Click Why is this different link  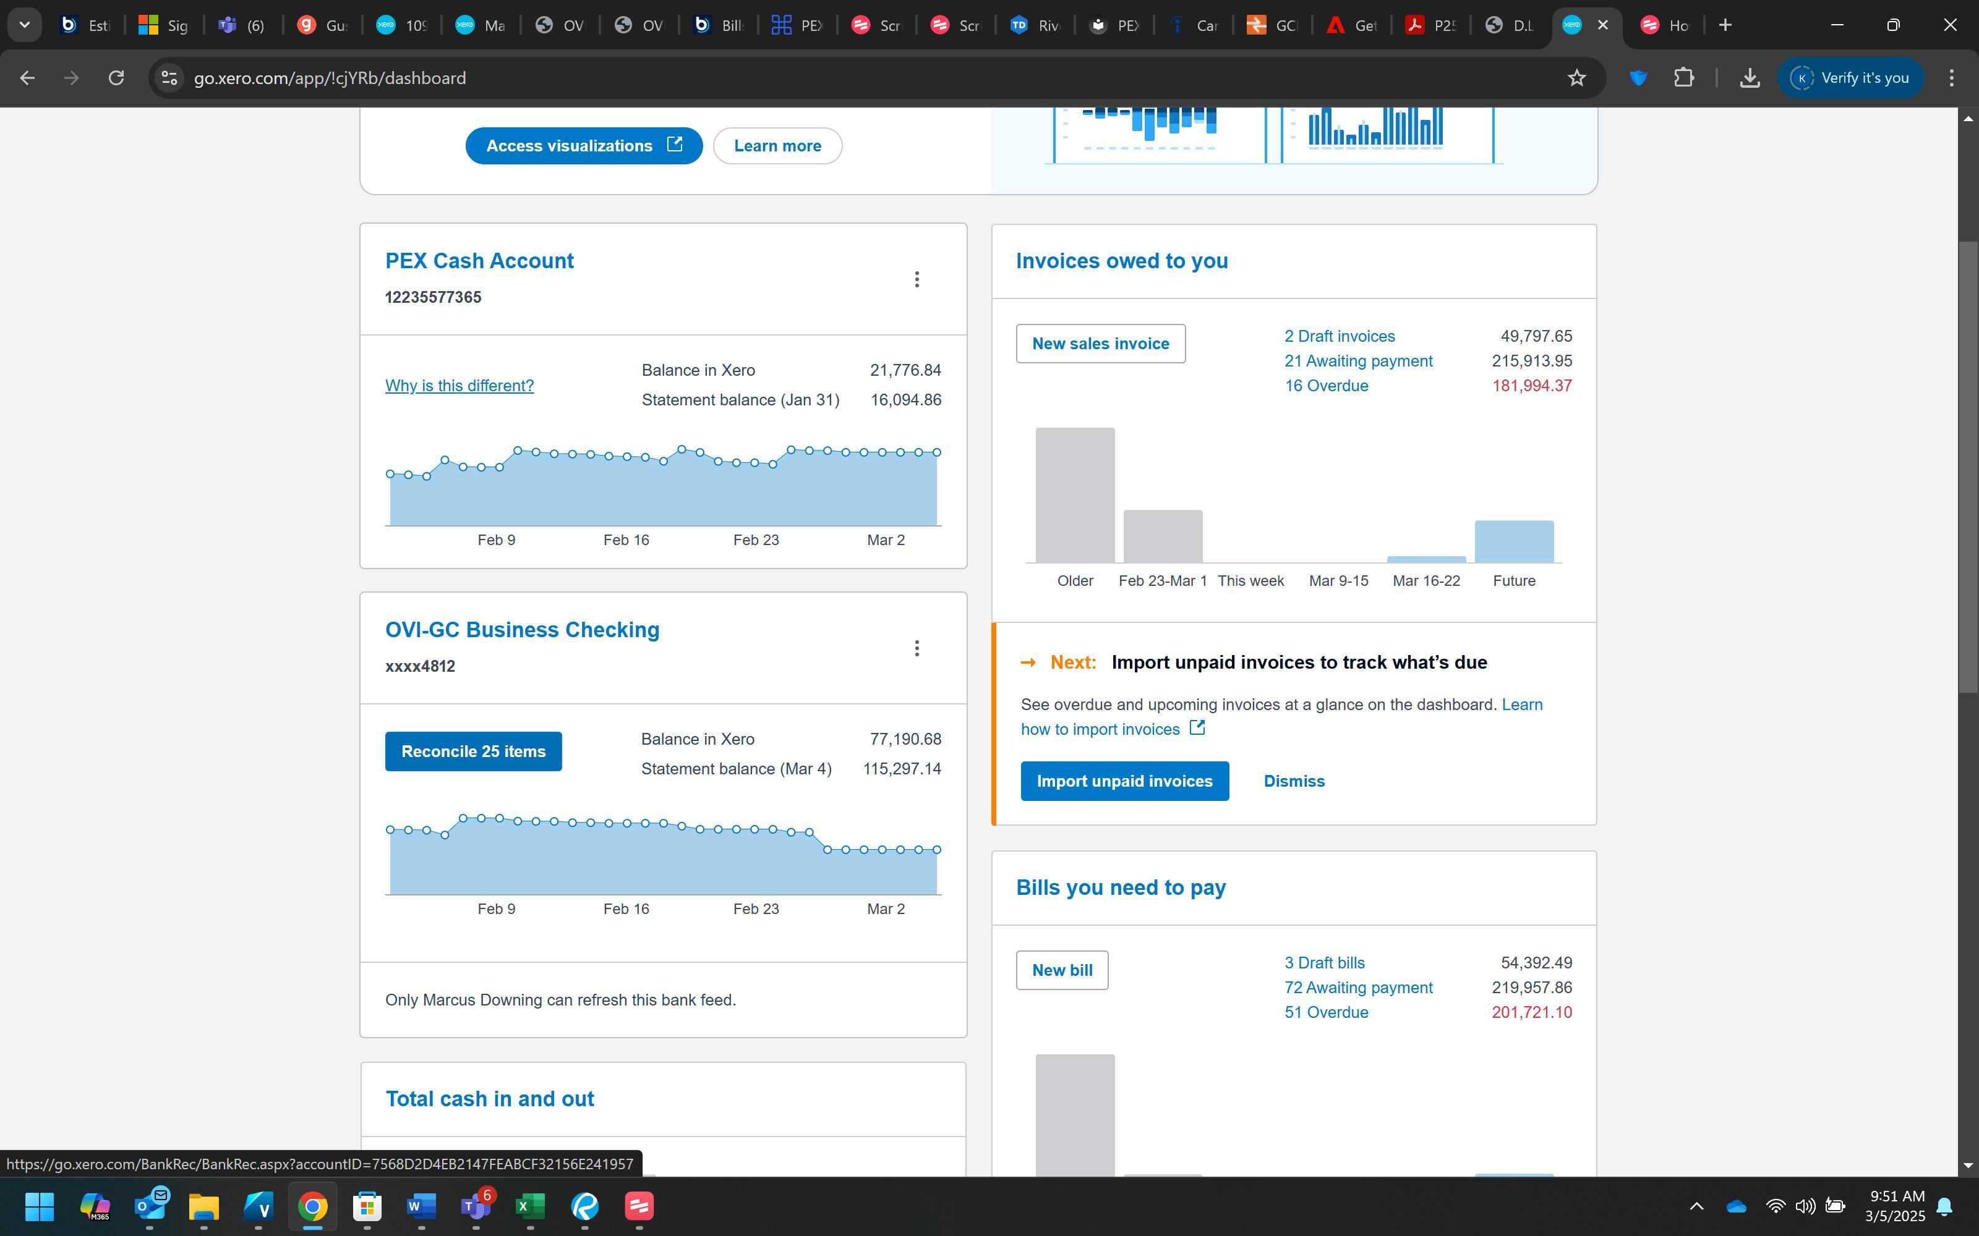[x=459, y=386]
